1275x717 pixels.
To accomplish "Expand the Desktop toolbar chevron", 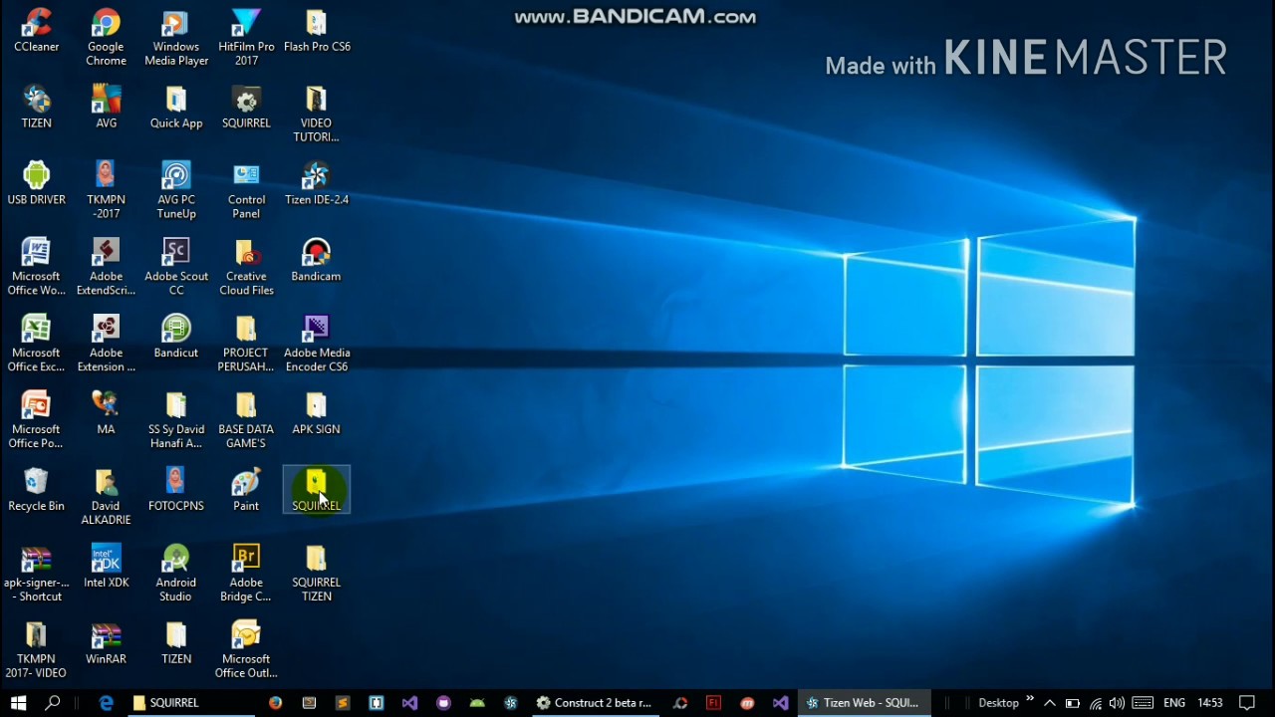I will [1030, 700].
